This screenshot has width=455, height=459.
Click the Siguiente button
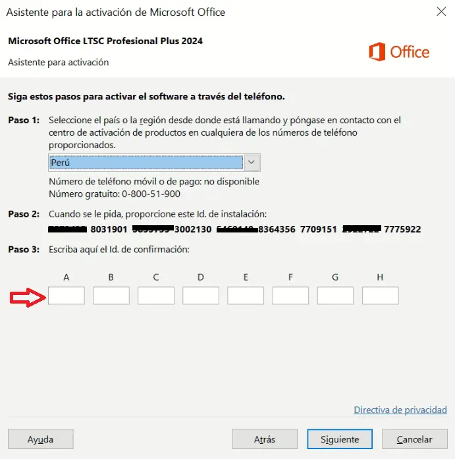(x=340, y=439)
